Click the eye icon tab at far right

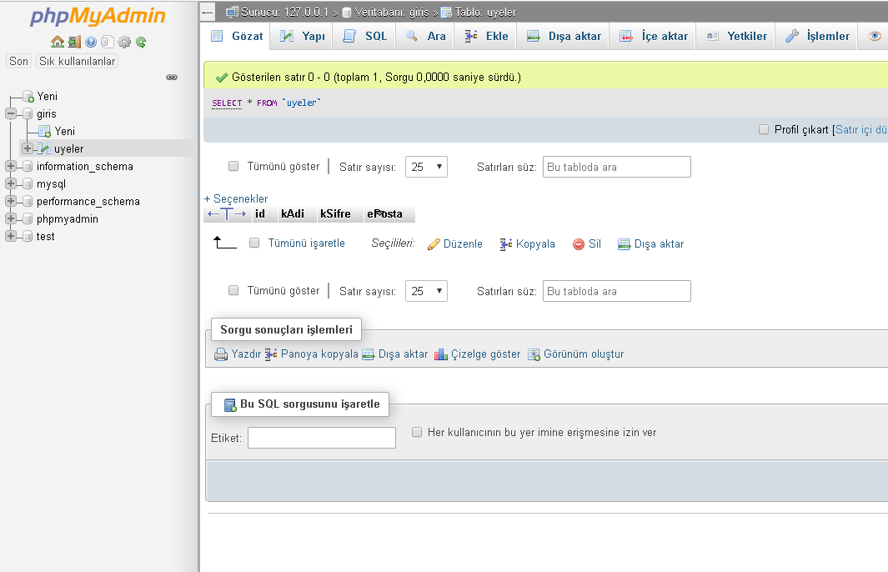[875, 36]
